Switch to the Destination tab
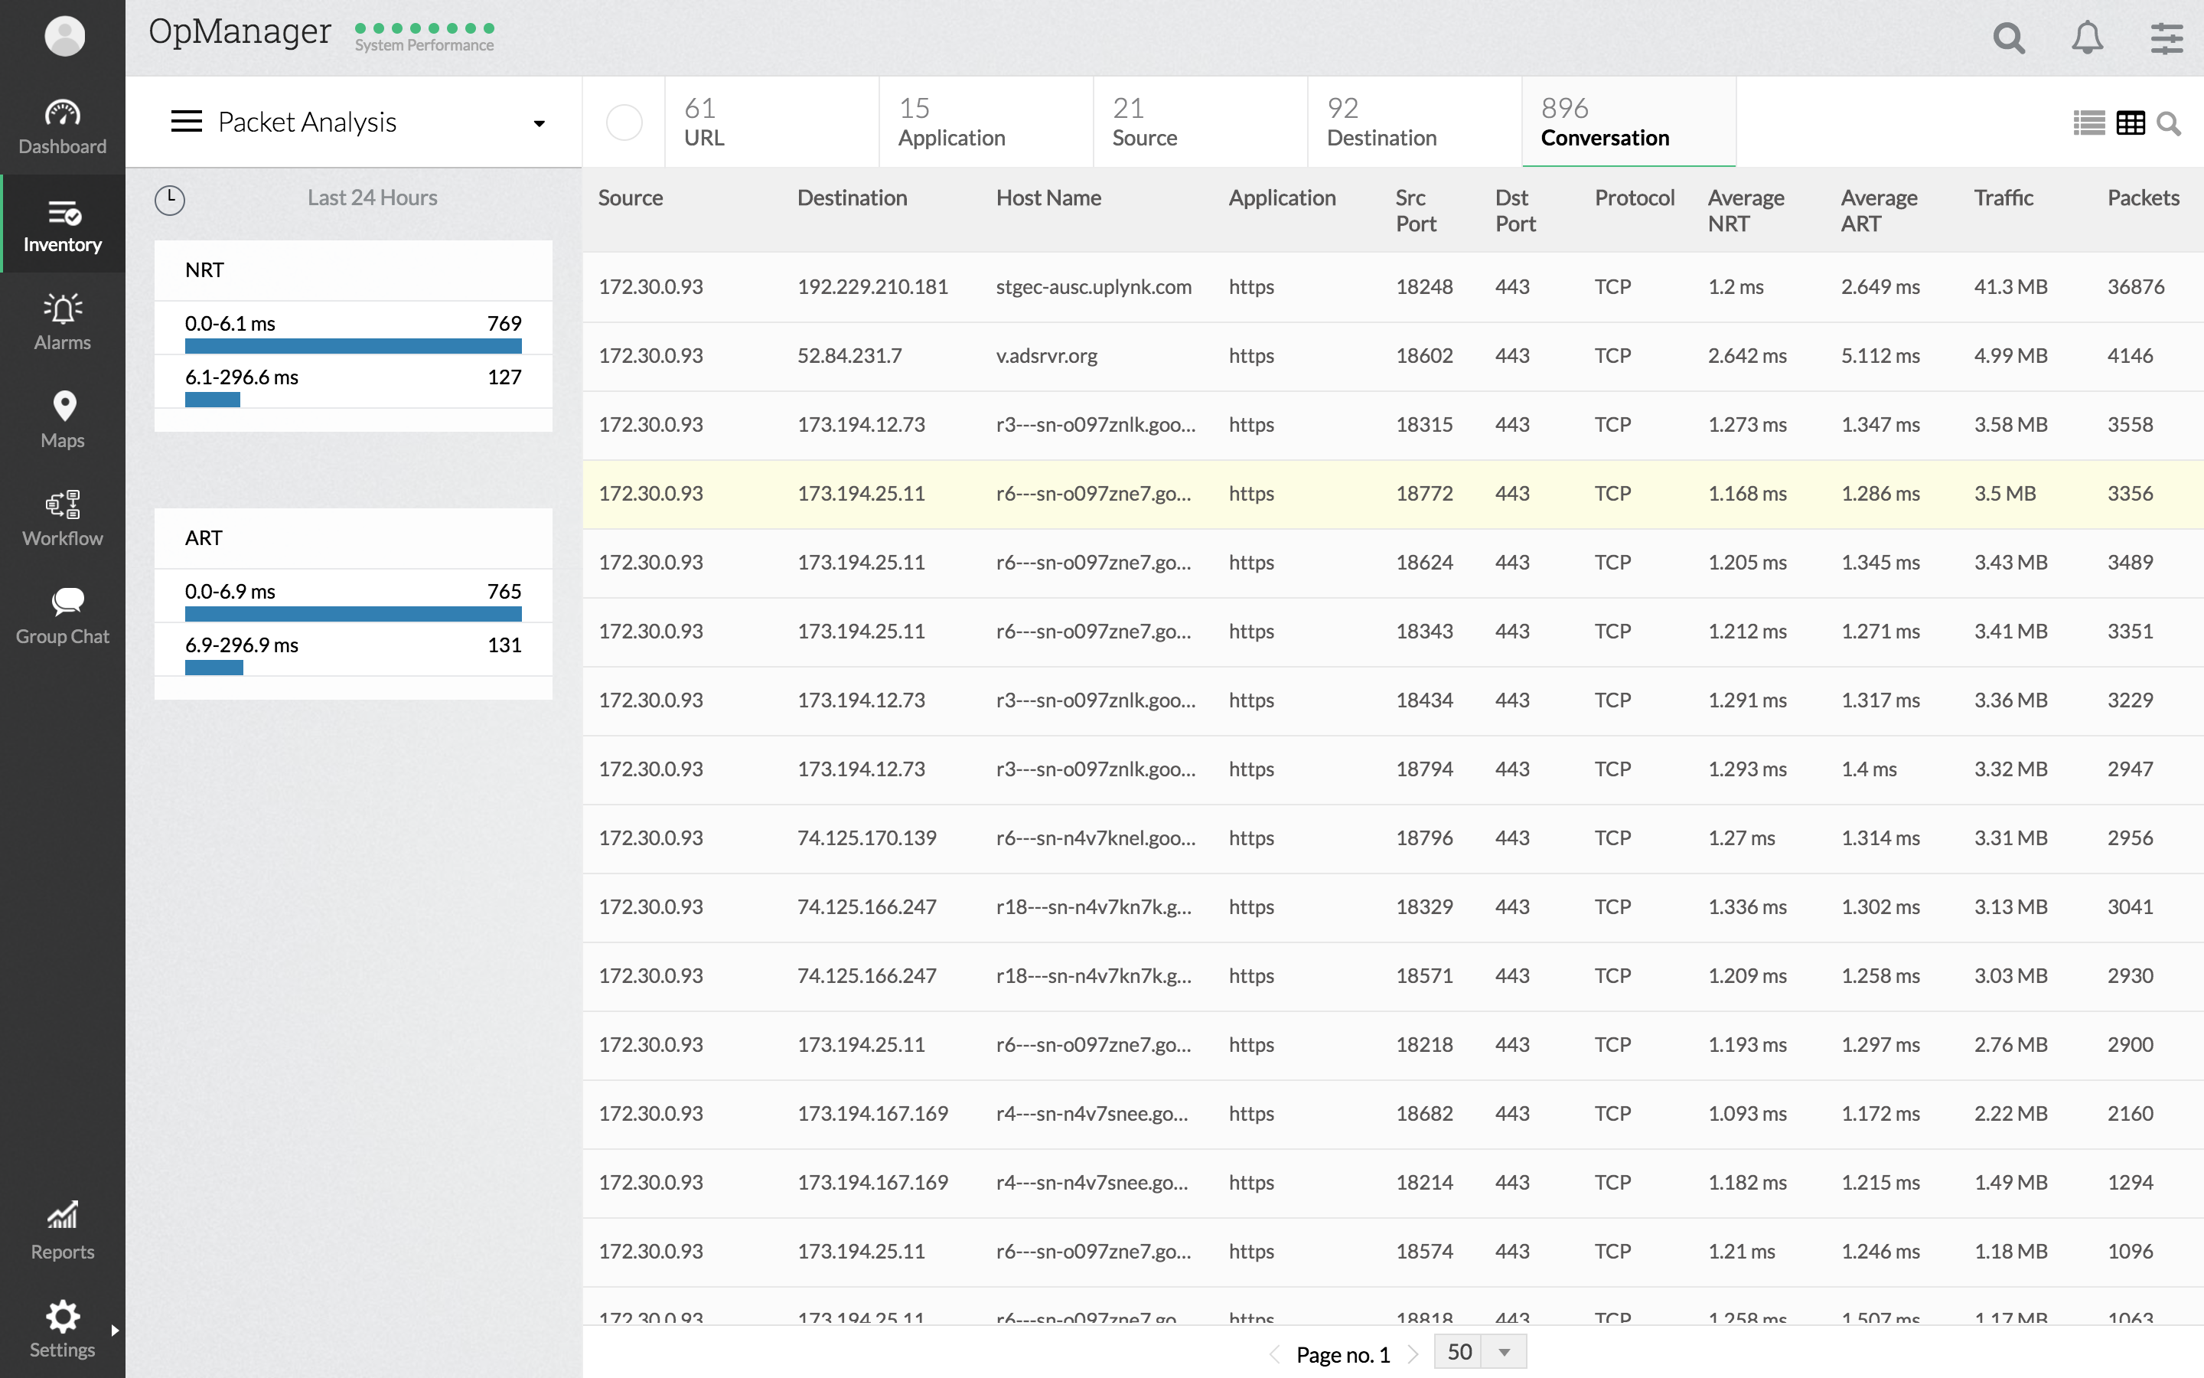This screenshot has width=2204, height=1378. 1381,122
